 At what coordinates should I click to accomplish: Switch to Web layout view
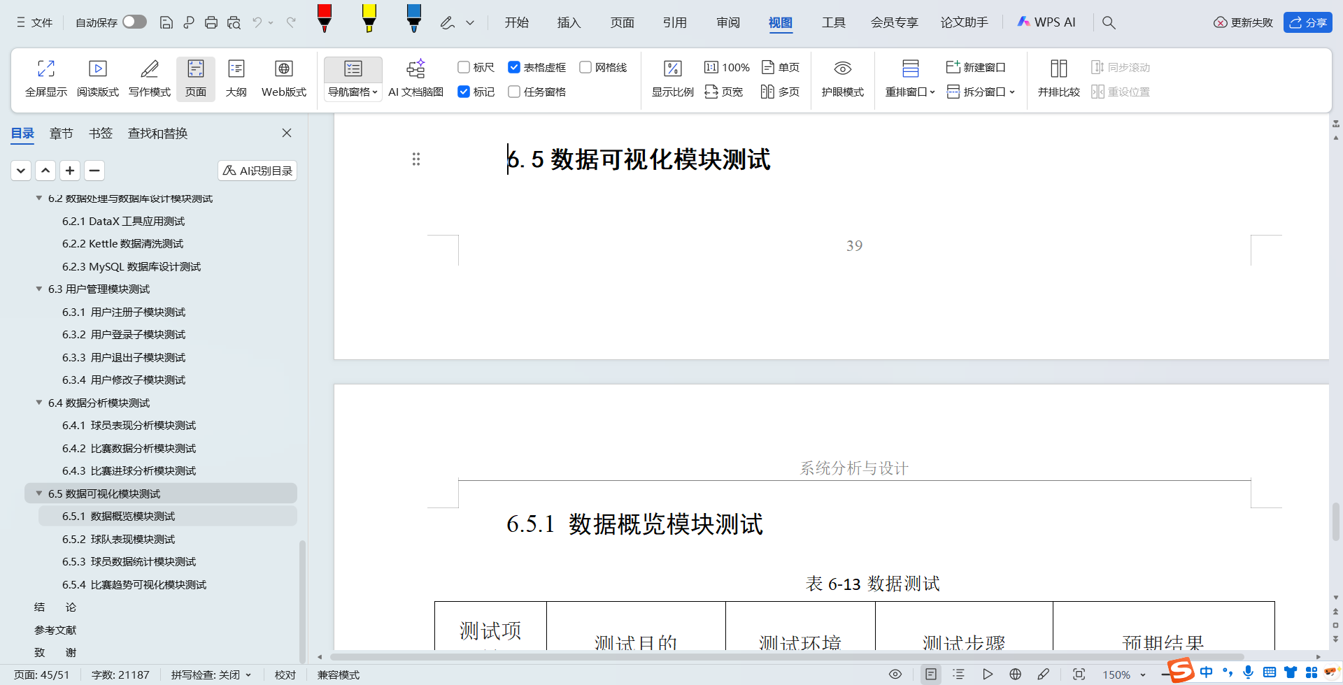tap(284, 78)
